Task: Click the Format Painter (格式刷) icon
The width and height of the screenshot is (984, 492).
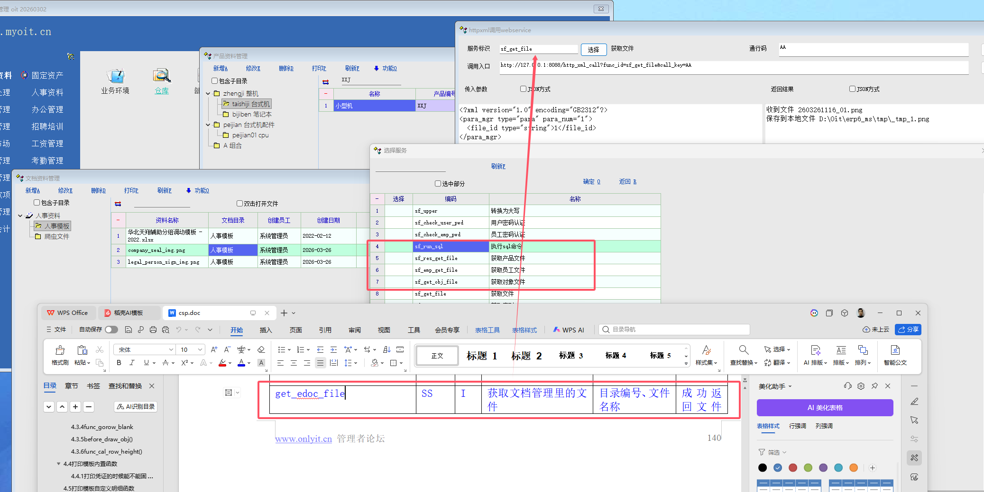Action: tap(60, 350)
